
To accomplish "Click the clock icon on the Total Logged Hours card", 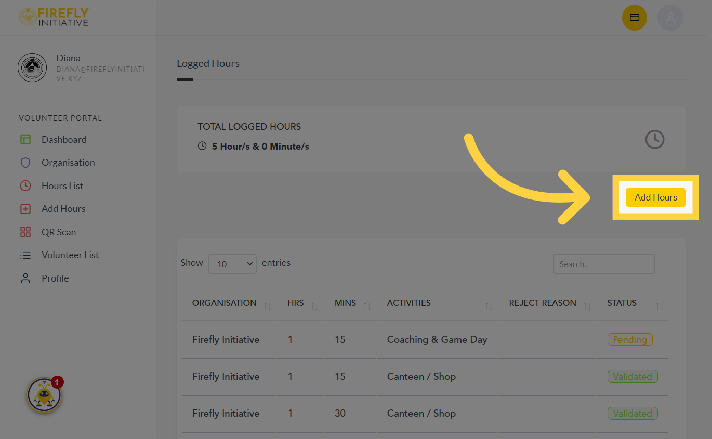I will click(655, 139).
